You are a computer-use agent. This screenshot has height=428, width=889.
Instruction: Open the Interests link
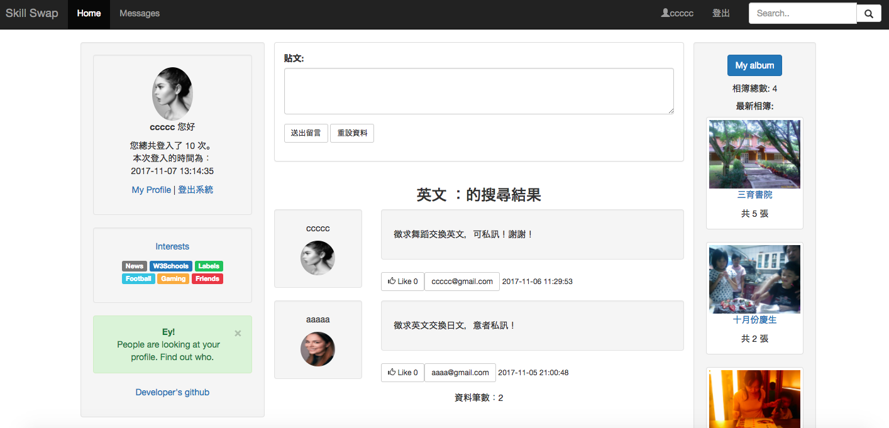[172, 246]
